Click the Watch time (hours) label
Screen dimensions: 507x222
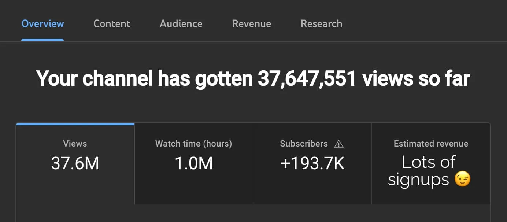[193, 144]
